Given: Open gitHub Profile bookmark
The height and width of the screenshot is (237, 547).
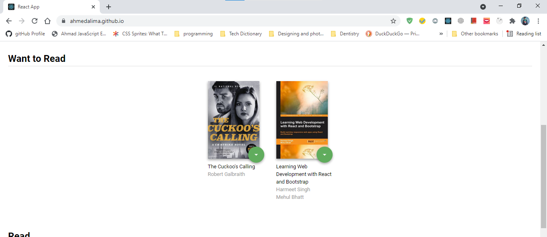Looking at the screenshot, I should click(25, 34).
